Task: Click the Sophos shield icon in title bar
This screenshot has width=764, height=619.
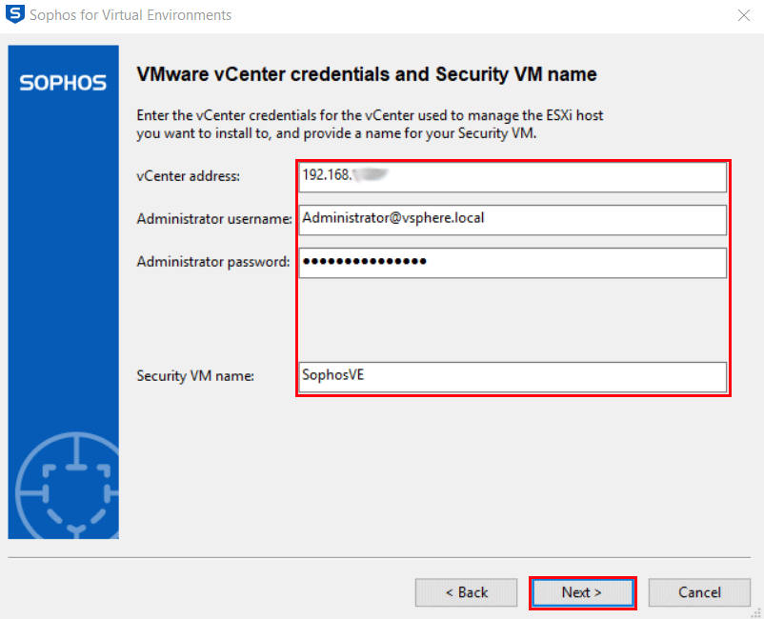Action: 15,14
